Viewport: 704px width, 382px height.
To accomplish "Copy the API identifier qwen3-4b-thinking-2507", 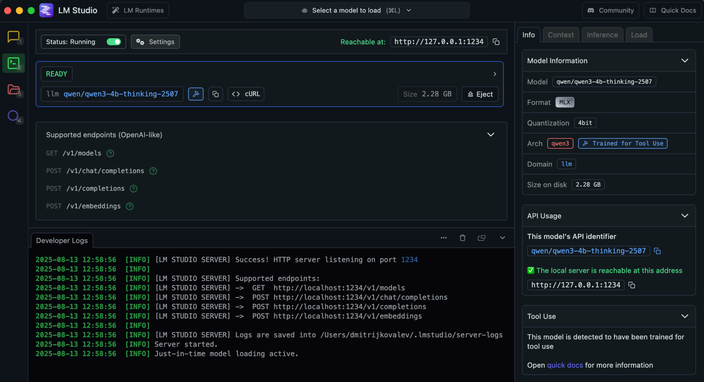I will pyautogui.click(x=657, y=251).
